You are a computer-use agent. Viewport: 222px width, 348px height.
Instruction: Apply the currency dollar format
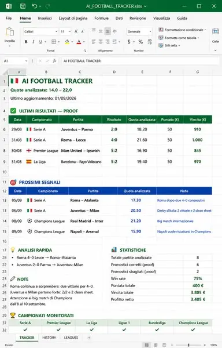tap(129, 42)
